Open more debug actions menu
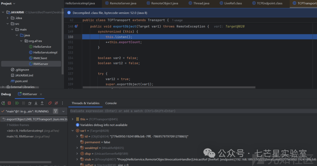This screenshot has height=166, width=317. point(63,103)
